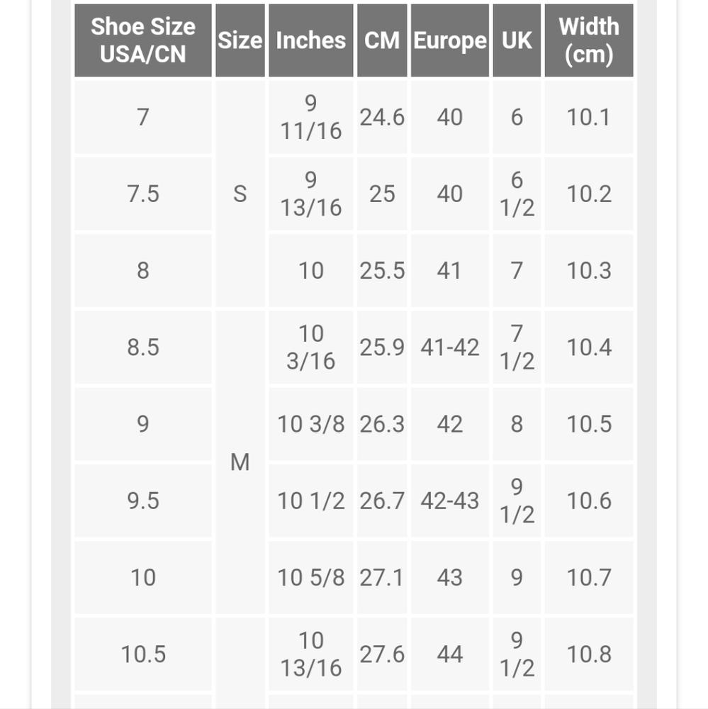Click shoe size 8.5 cell
The image size is (708, 709).
pos(143,347)
